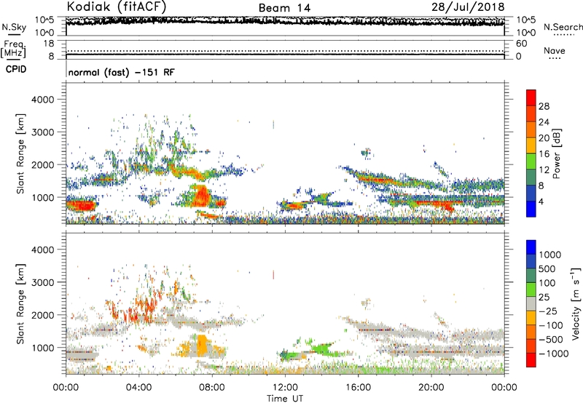583x403 pixels.
Task: Click the '3000' tick of the velocity panel
Action: (x=43, y=282)
